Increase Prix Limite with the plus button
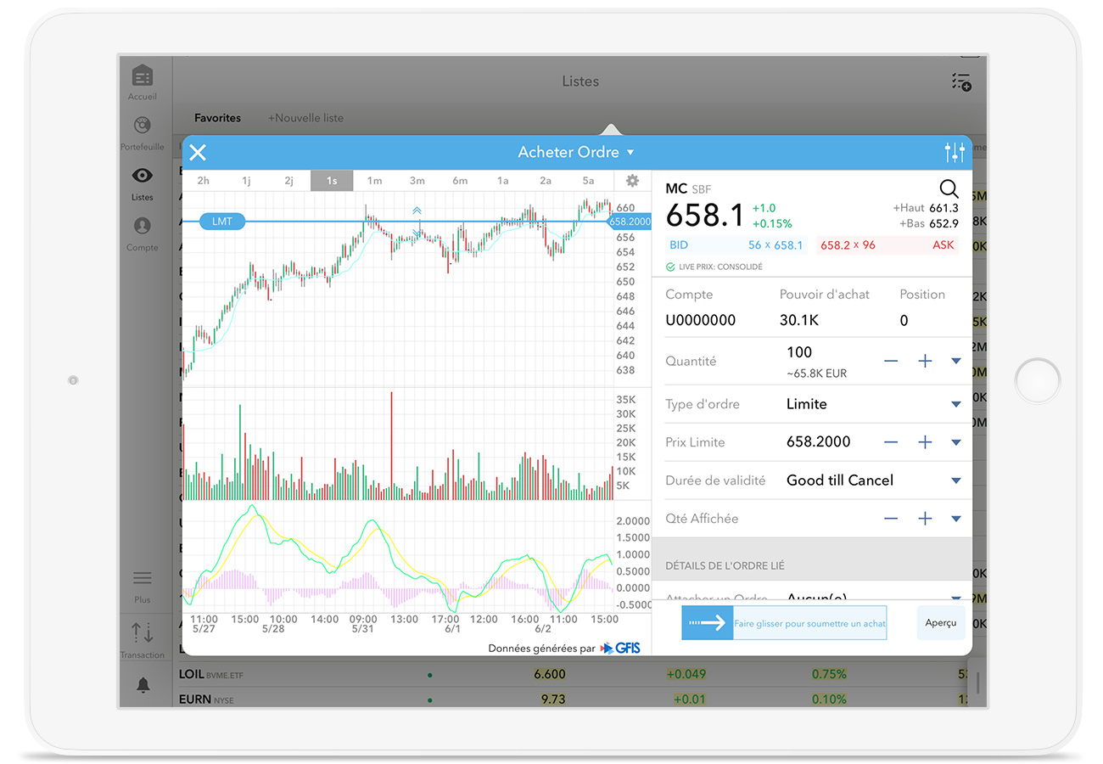The height and width of the screenshot is (764, 1103). 925,442
